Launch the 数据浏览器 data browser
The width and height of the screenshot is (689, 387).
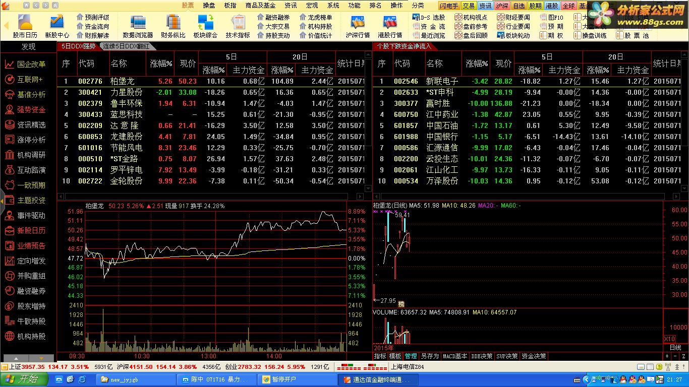pyautogui.click(x=138, y=26)
